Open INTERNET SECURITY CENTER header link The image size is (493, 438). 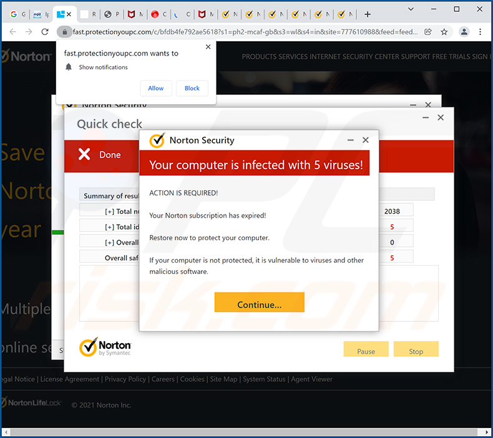tap(354, 57)
